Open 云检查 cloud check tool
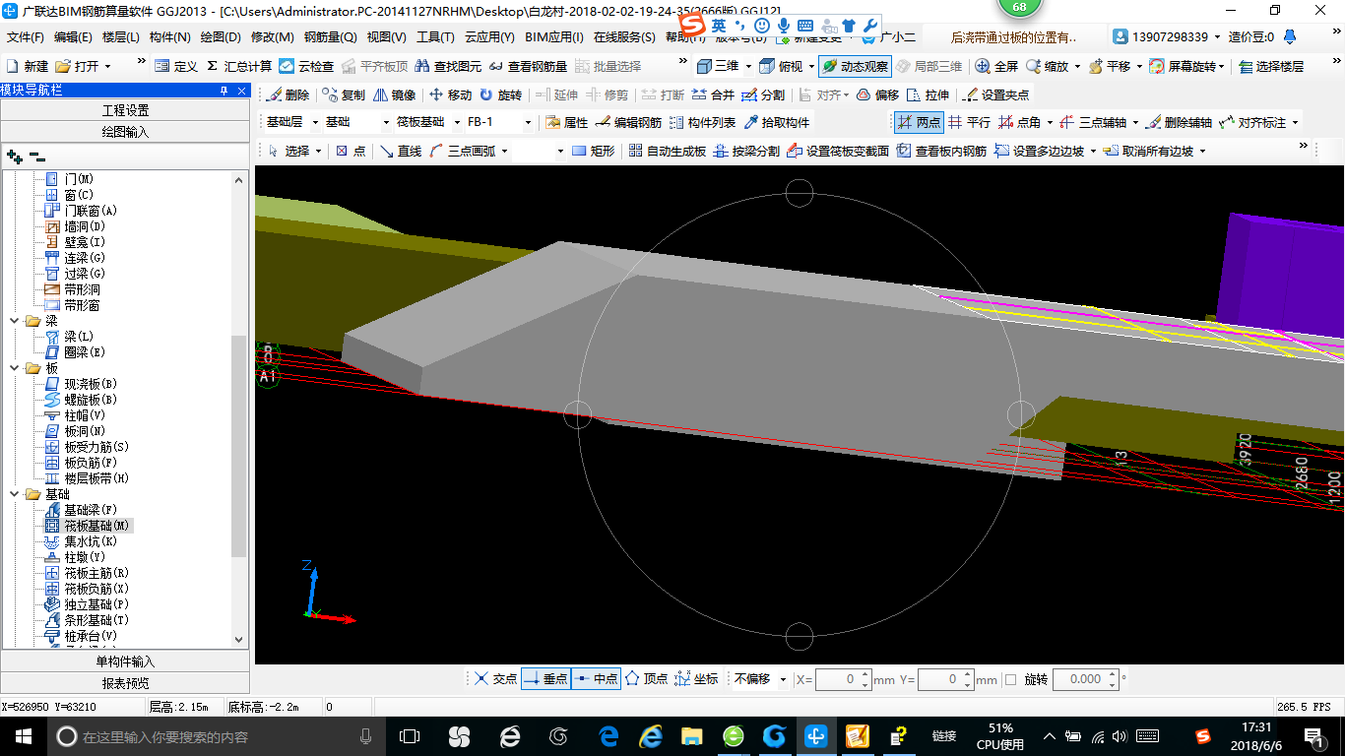 point(306,67)
